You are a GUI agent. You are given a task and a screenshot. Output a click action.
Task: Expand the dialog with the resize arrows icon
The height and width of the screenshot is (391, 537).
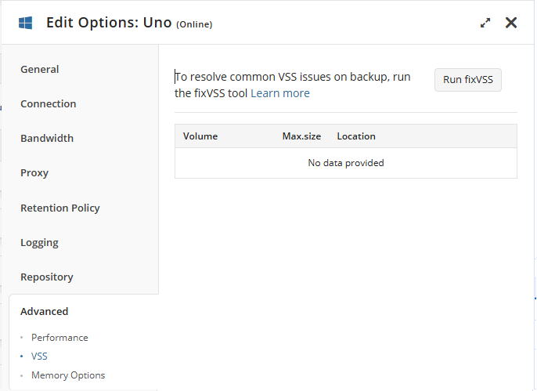coord(485,23)
